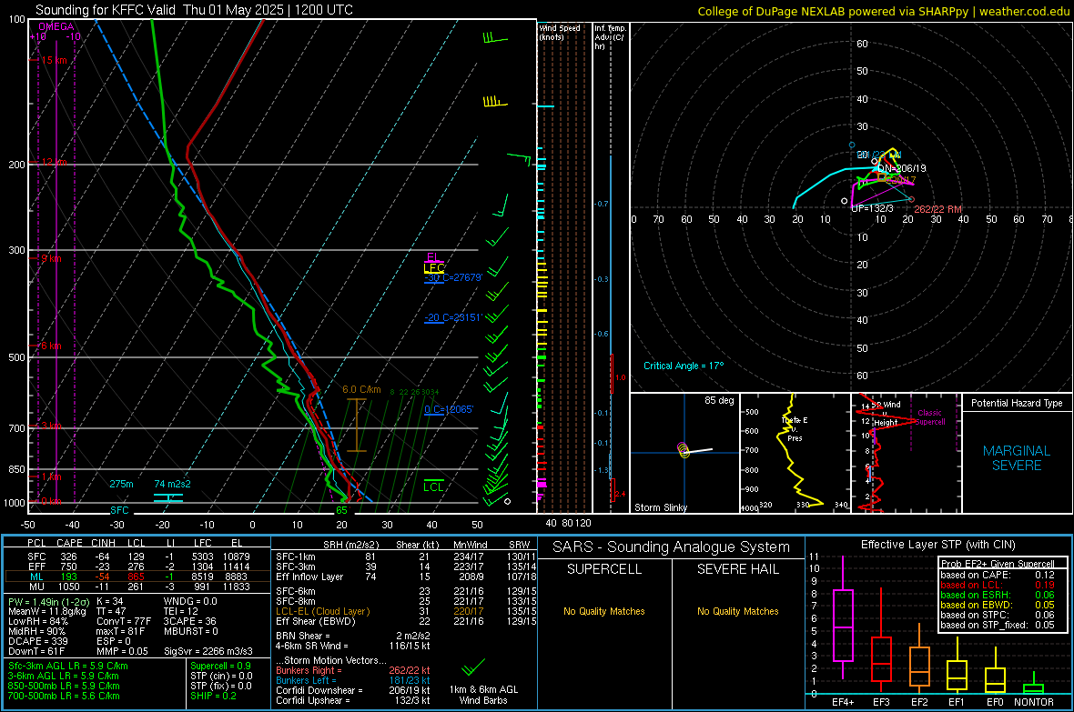Click the CAPE column header
The height and width of the screenshot is (712, 1074).
click(69, 544)
